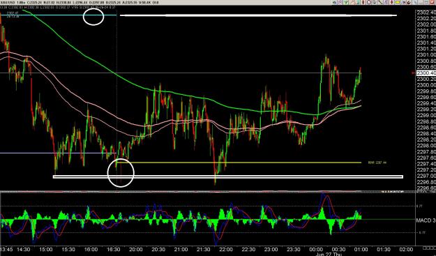The image size is (436, 256).
Task: Click the header value H:2338.84
Action: 63,2
